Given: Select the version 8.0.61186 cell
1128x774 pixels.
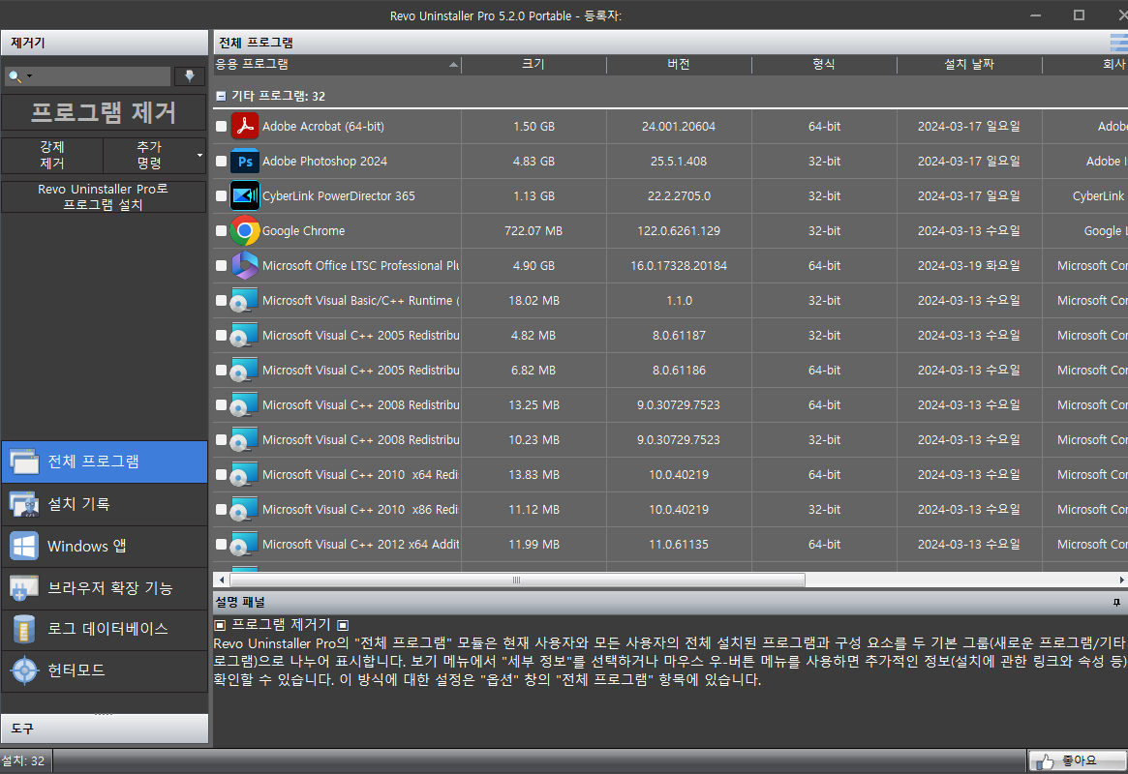Looking at the screenshot, I should (x=679, y=371).
